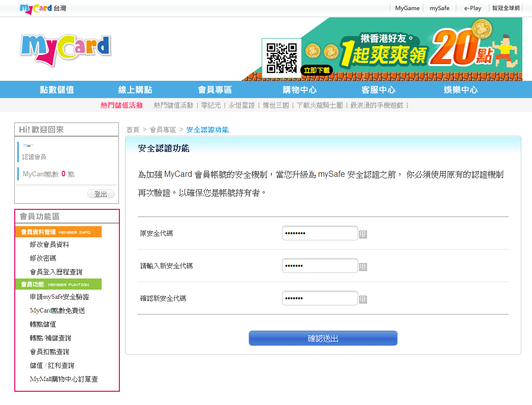
Task: Go to 智冠全球網 link
Action: (506, 8)
